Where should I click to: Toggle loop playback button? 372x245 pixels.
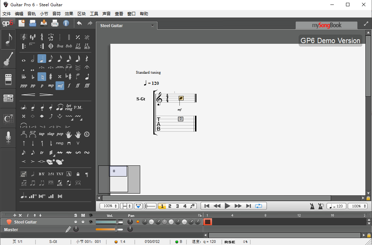pos(259,206)
